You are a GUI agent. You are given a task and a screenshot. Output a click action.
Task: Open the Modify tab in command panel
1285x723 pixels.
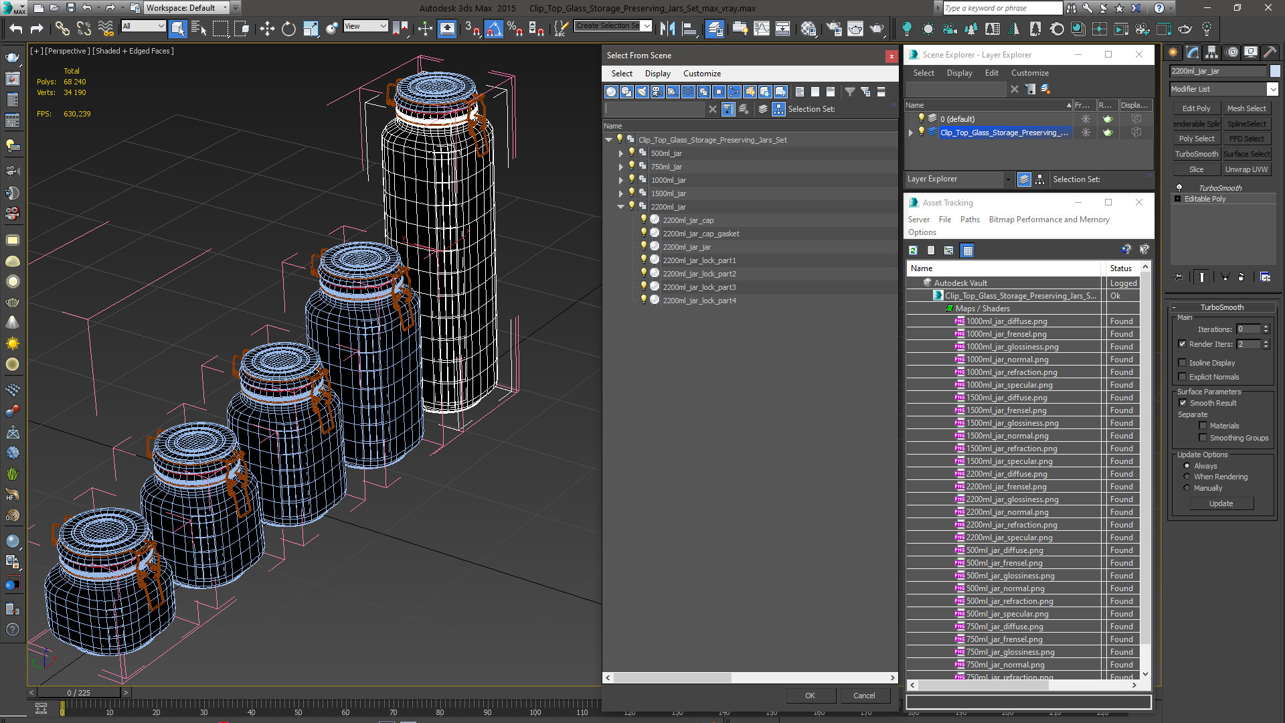(x=1193, y=52)
